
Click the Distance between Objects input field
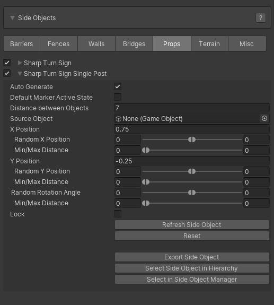(192, 108)
